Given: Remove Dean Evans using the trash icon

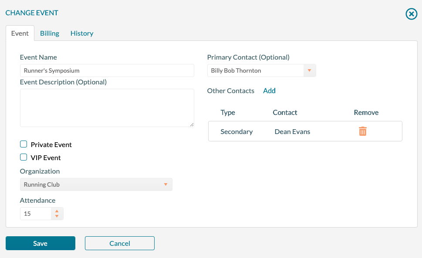Looking at the screenshot, I should (363, 131).
